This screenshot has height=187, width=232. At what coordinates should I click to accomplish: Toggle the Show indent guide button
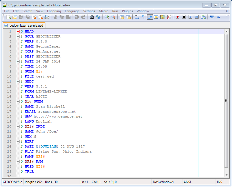point(150,17)
